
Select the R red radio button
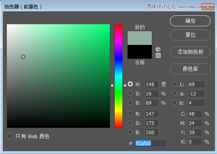(x=130, y=114)
